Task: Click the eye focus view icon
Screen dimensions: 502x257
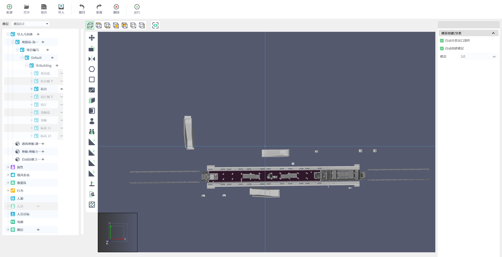Action: click(x=155, y=25)
